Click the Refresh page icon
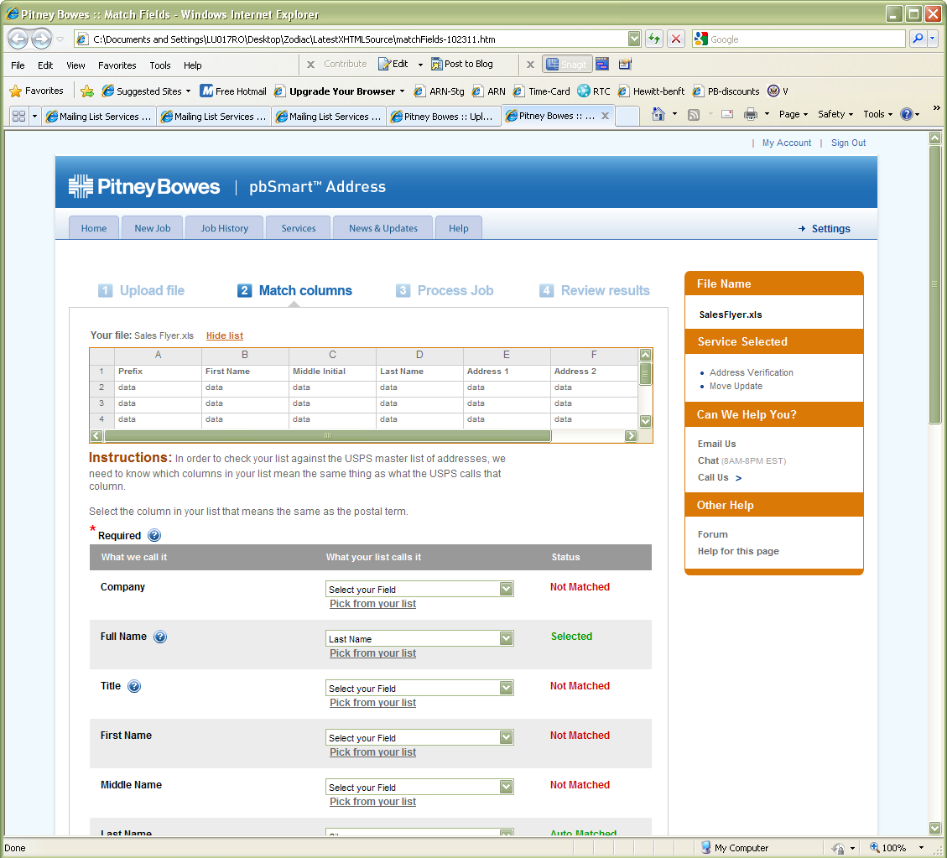This screenshot has height=858, width=947. (x=654, y=39)
